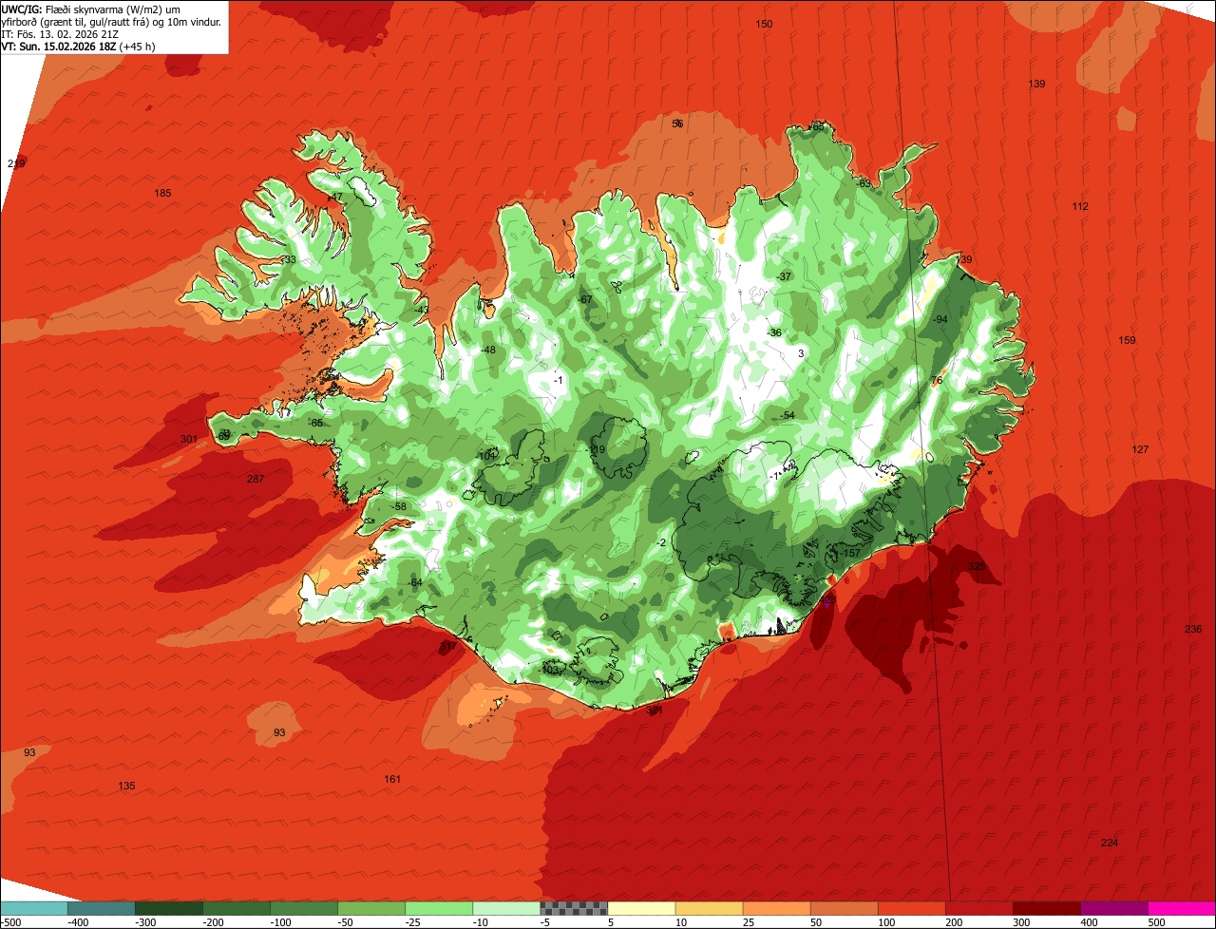The width and height of the screenshot is (1216, 929).
Task: Click the map value '317' off the southwest coast
Action: [x=447, y=646]
